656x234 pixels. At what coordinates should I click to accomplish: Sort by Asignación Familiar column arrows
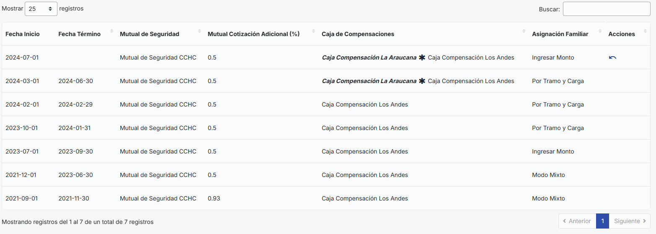[x=600, y=31]
